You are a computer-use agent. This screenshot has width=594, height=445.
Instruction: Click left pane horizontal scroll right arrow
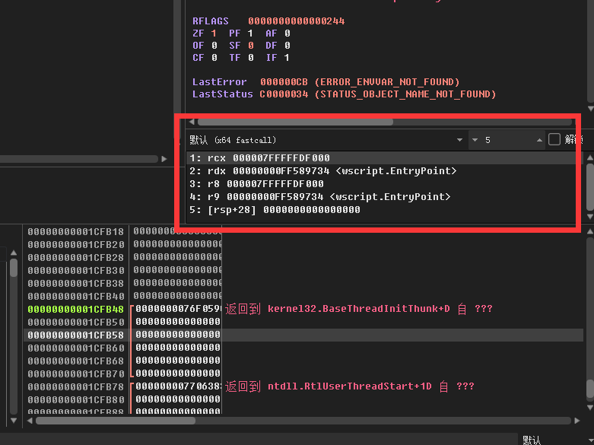tap(164, 159)
